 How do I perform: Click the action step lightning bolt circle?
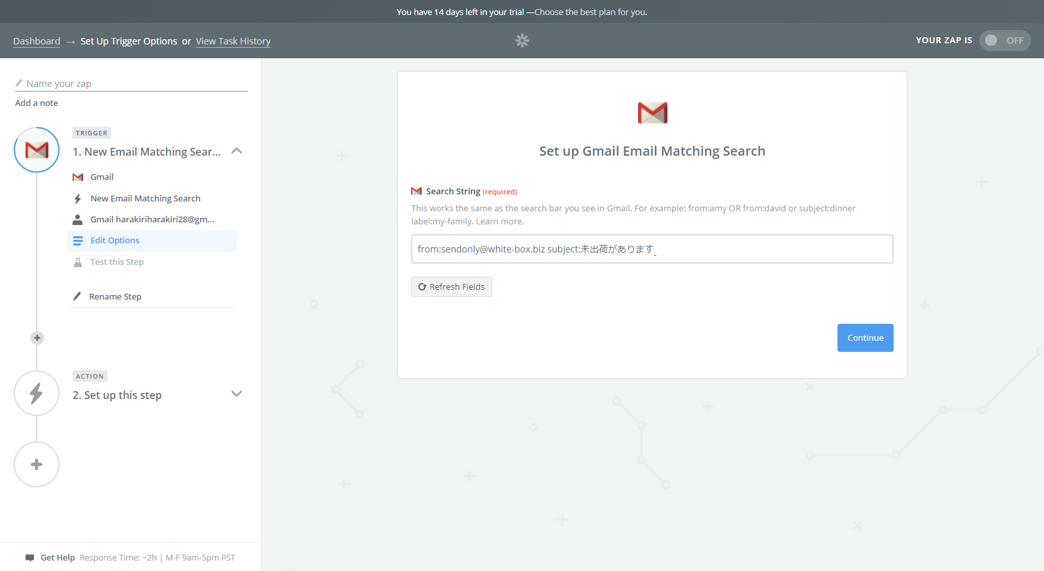tap(37, 393)
